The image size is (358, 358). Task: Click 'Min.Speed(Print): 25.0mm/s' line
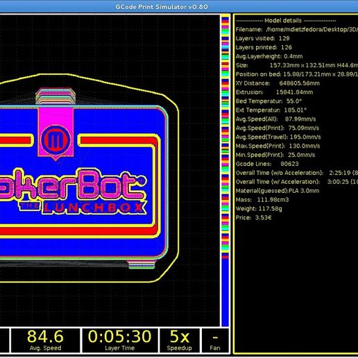[275, 155]
